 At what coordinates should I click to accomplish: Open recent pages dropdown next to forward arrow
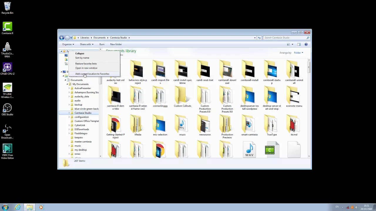tap(71, 38)
